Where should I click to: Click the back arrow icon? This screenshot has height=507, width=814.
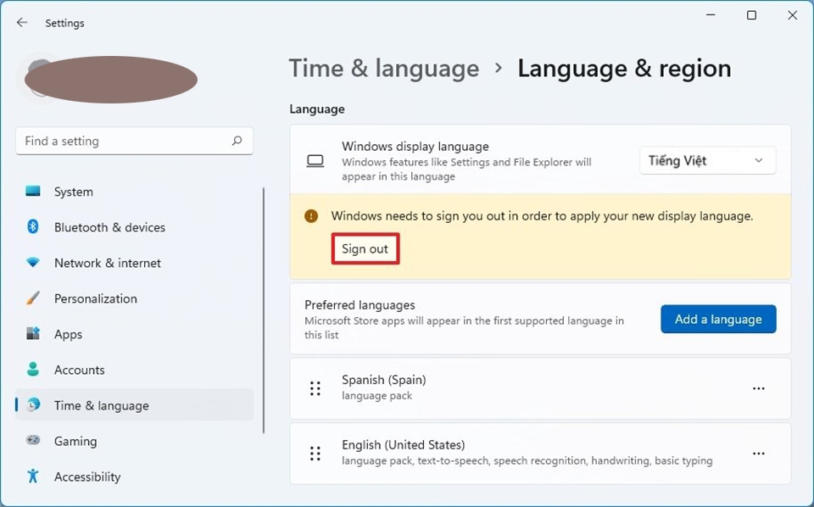click(x=22, y=22)
